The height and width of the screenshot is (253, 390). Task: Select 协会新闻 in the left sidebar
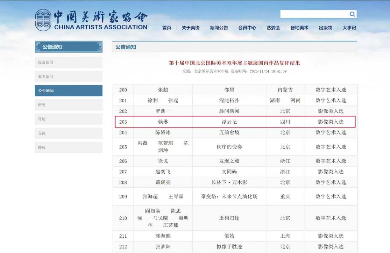coord(68,62)
